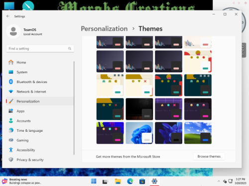Click the Browse themes button
The image size is (249, 186).
click(x=209, y=156)
